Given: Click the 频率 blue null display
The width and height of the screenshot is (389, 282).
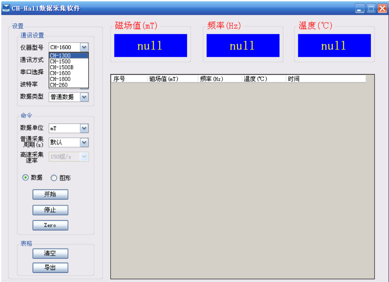Looking at the screenshot, I should pos(243,46).
